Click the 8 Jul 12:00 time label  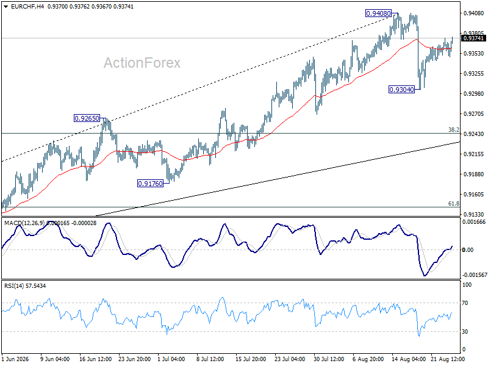click(x=210, y=359)
